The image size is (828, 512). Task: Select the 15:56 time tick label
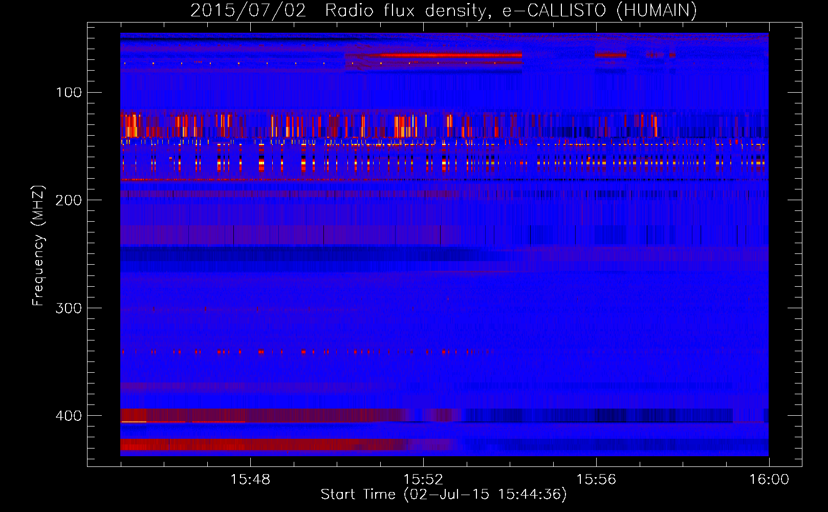click(x=596, y=480)
